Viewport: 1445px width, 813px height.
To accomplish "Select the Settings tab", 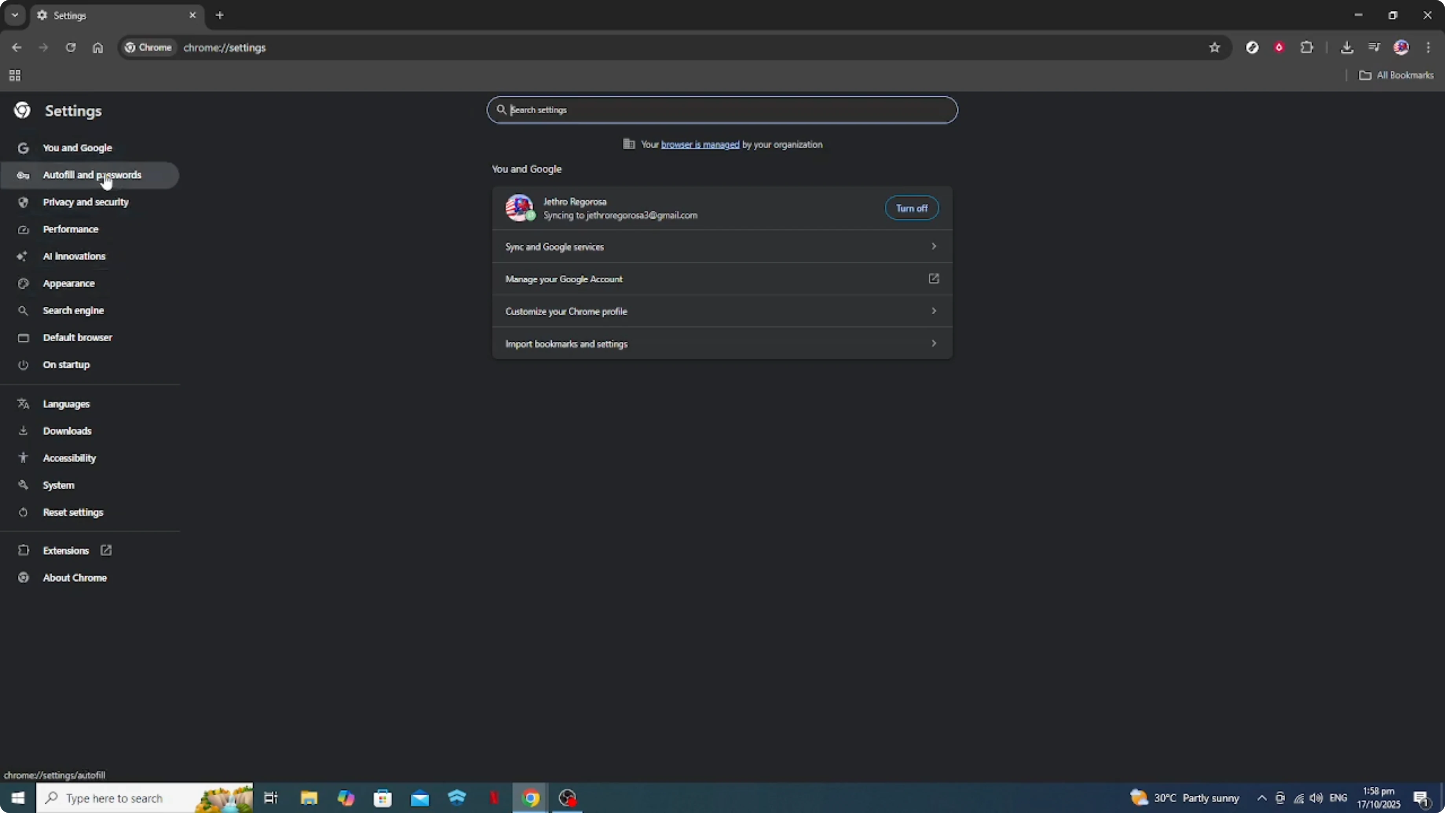I will (117, 15).
